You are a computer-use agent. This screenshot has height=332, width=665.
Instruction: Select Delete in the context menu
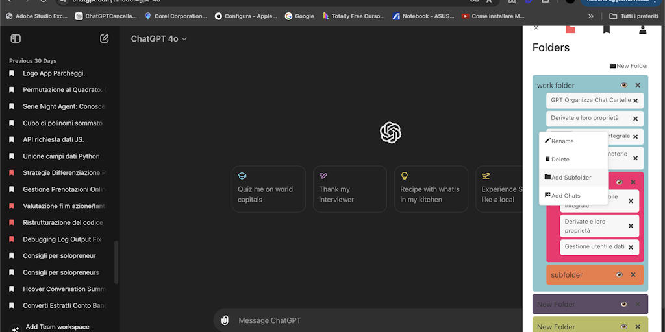[x=573, y=160]
